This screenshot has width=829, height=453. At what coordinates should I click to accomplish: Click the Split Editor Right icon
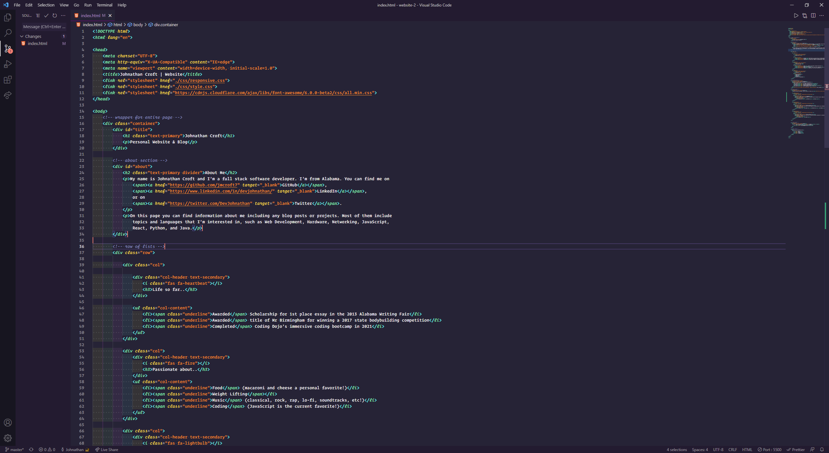[x=813, y=16]
